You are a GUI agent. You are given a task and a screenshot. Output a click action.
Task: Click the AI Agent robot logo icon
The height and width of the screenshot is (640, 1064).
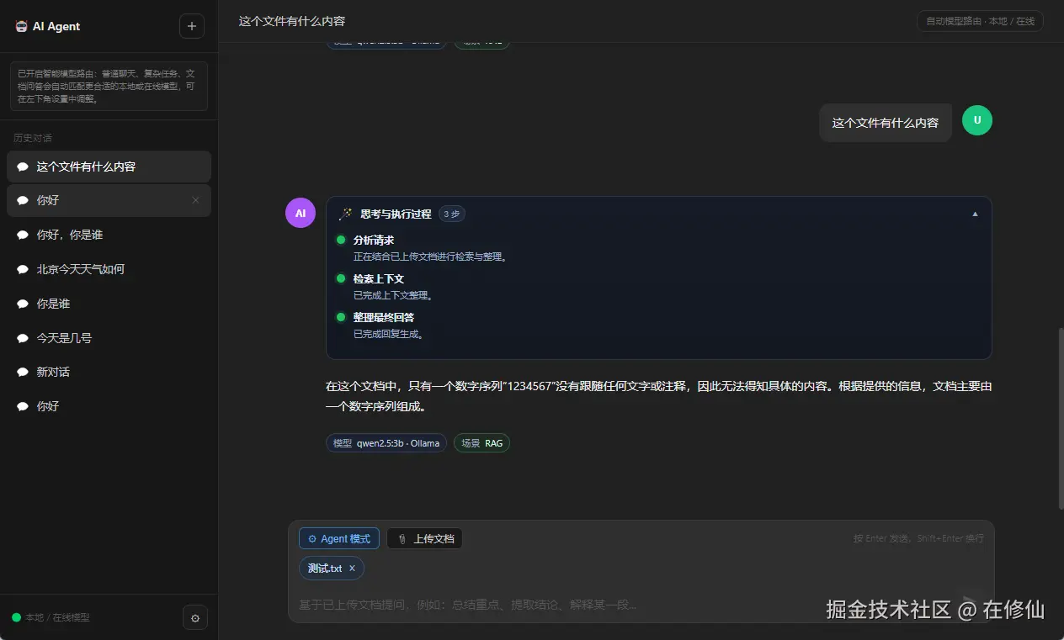tap(21, 26)
